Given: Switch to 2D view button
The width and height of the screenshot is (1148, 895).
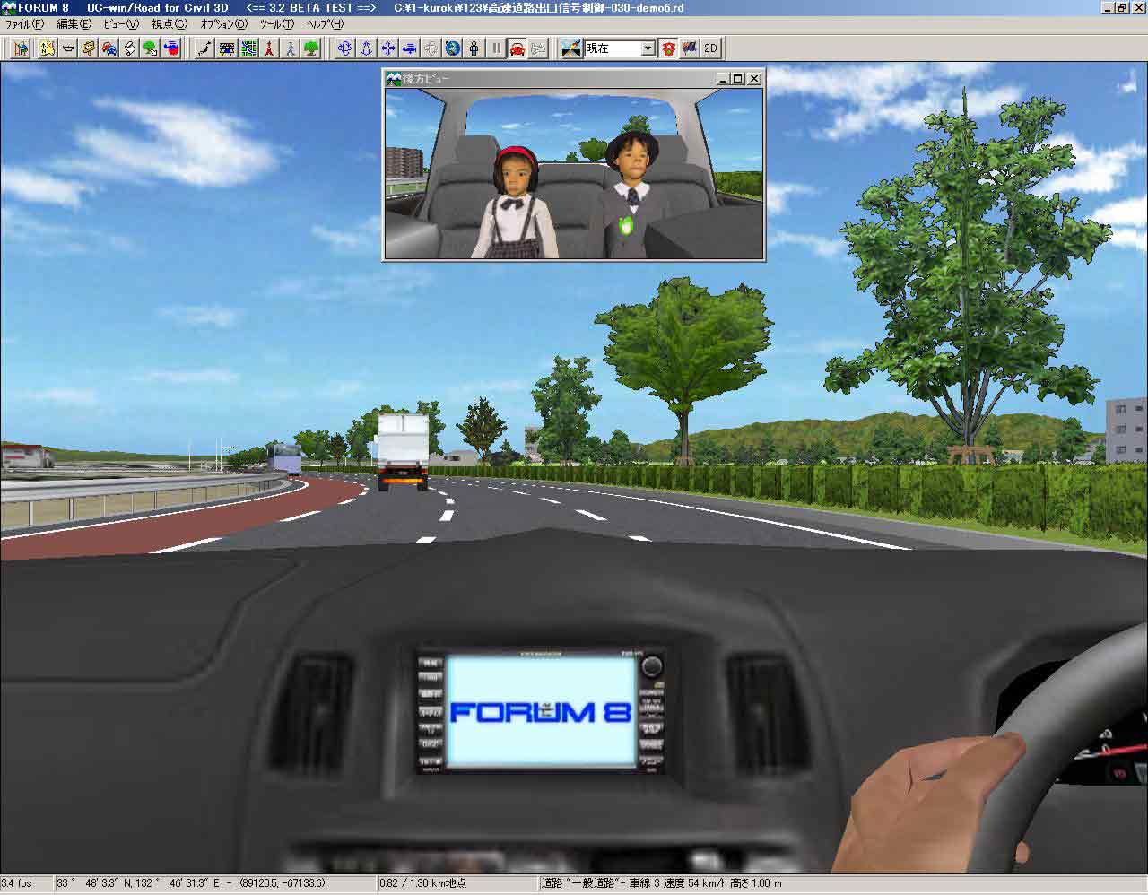Looking at the screenshot, I should [710, 48].
